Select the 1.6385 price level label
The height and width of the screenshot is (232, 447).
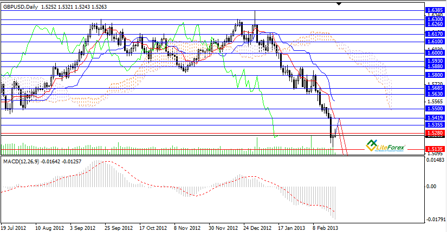435,10
